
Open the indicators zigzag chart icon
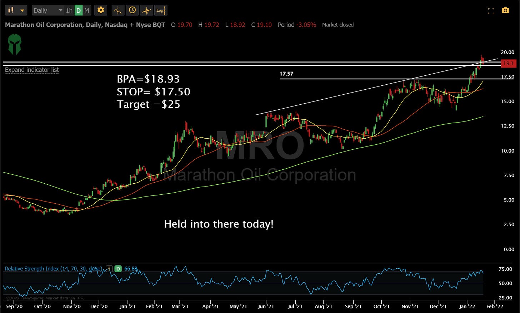click(x=117, y=11)
